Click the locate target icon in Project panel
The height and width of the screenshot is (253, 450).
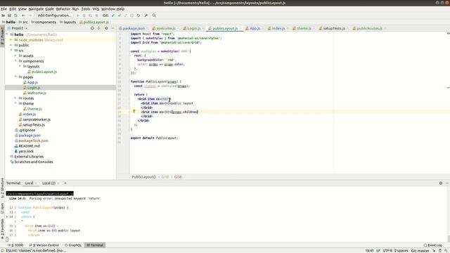92,28
